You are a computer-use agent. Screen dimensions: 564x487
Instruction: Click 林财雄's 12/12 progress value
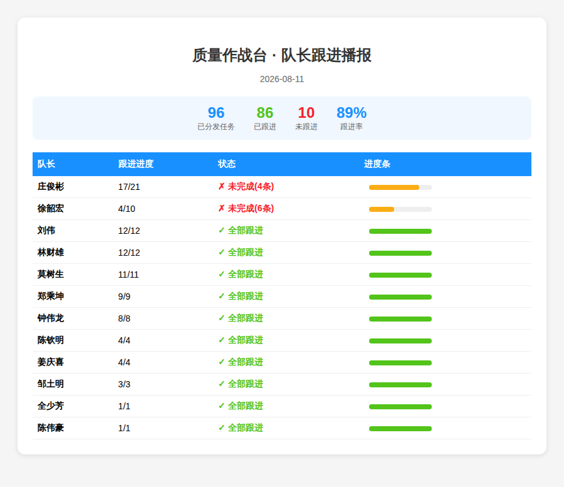pos(128,253)
